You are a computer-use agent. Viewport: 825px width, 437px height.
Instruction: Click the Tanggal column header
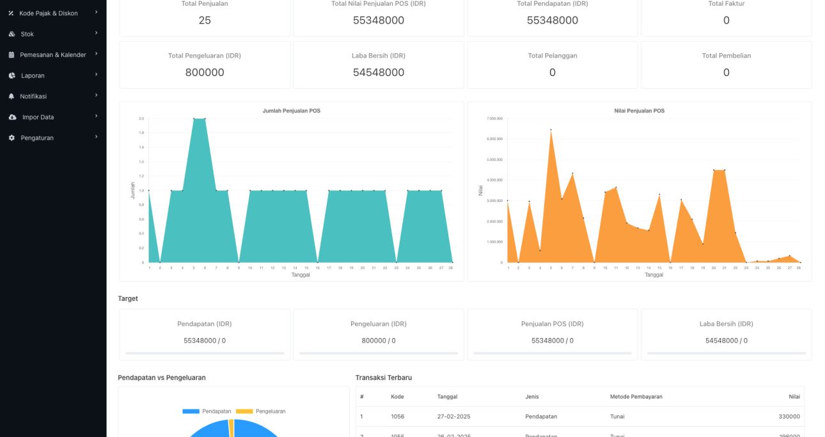447,397
